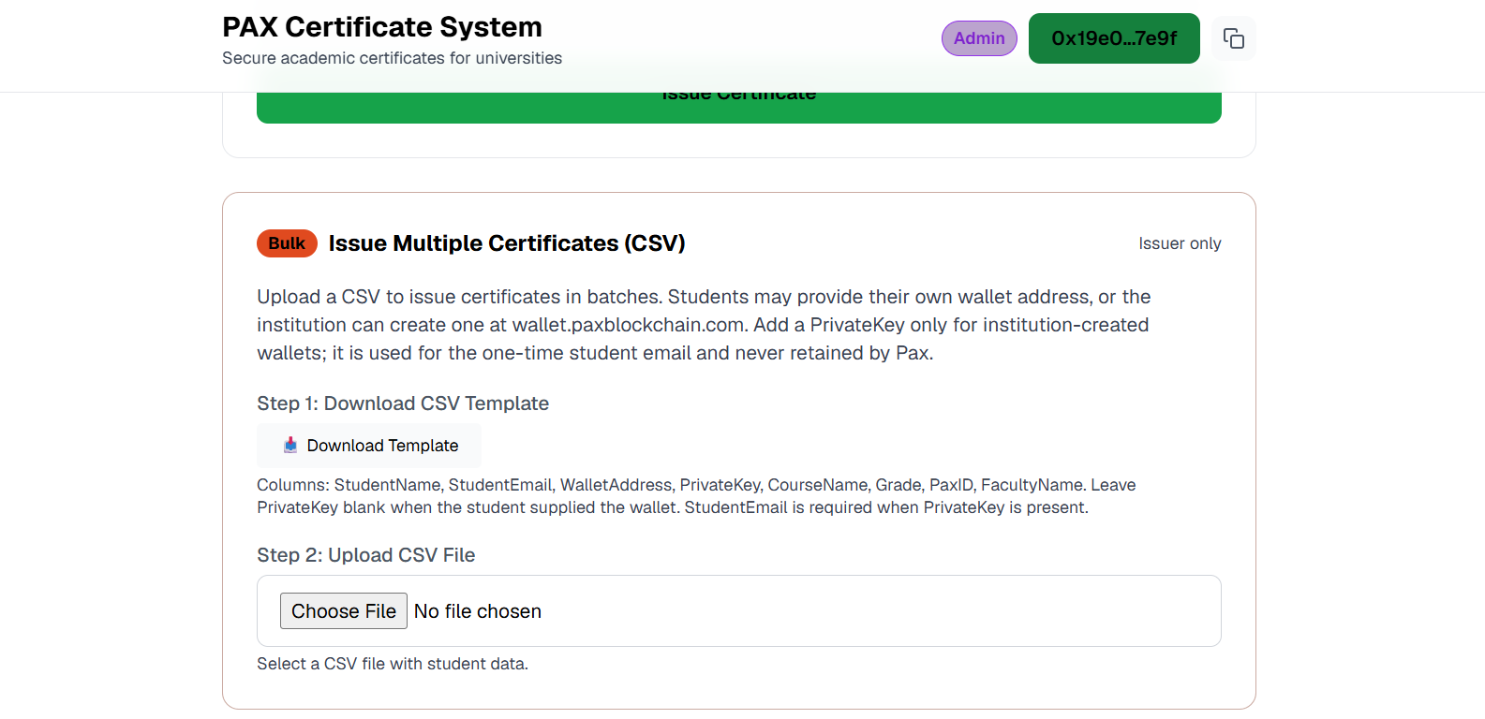1485x719 pixels.
Task: Click the paragraph mentioning wallet.paxblockchain.com
Action: click(x=704, y=325)
